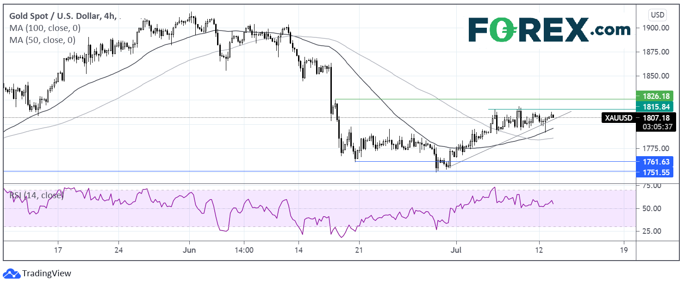Viewport: 684px width, 286px height.
Task: Click the Jun date on time axis
Action: (x=190, y=250)
